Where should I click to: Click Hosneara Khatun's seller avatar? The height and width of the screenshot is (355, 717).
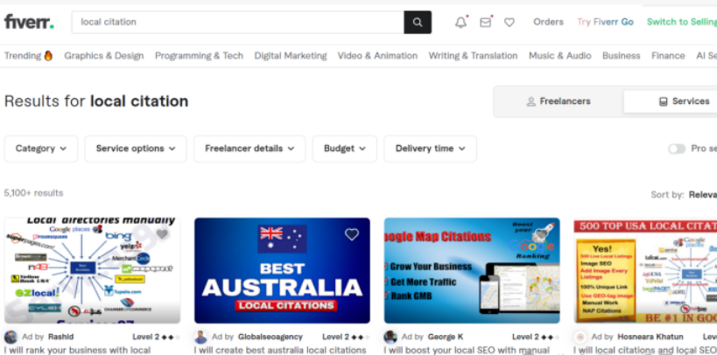580,338
